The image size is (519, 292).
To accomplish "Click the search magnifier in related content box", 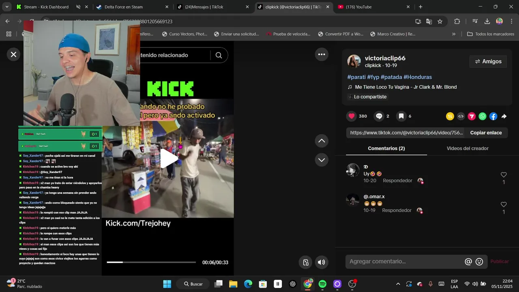I will pos(219,55).
